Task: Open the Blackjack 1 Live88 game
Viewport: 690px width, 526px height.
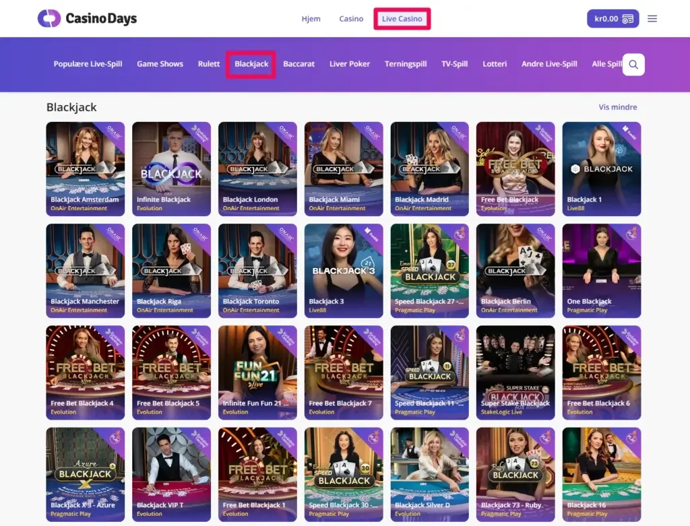Action: (602, 169)
